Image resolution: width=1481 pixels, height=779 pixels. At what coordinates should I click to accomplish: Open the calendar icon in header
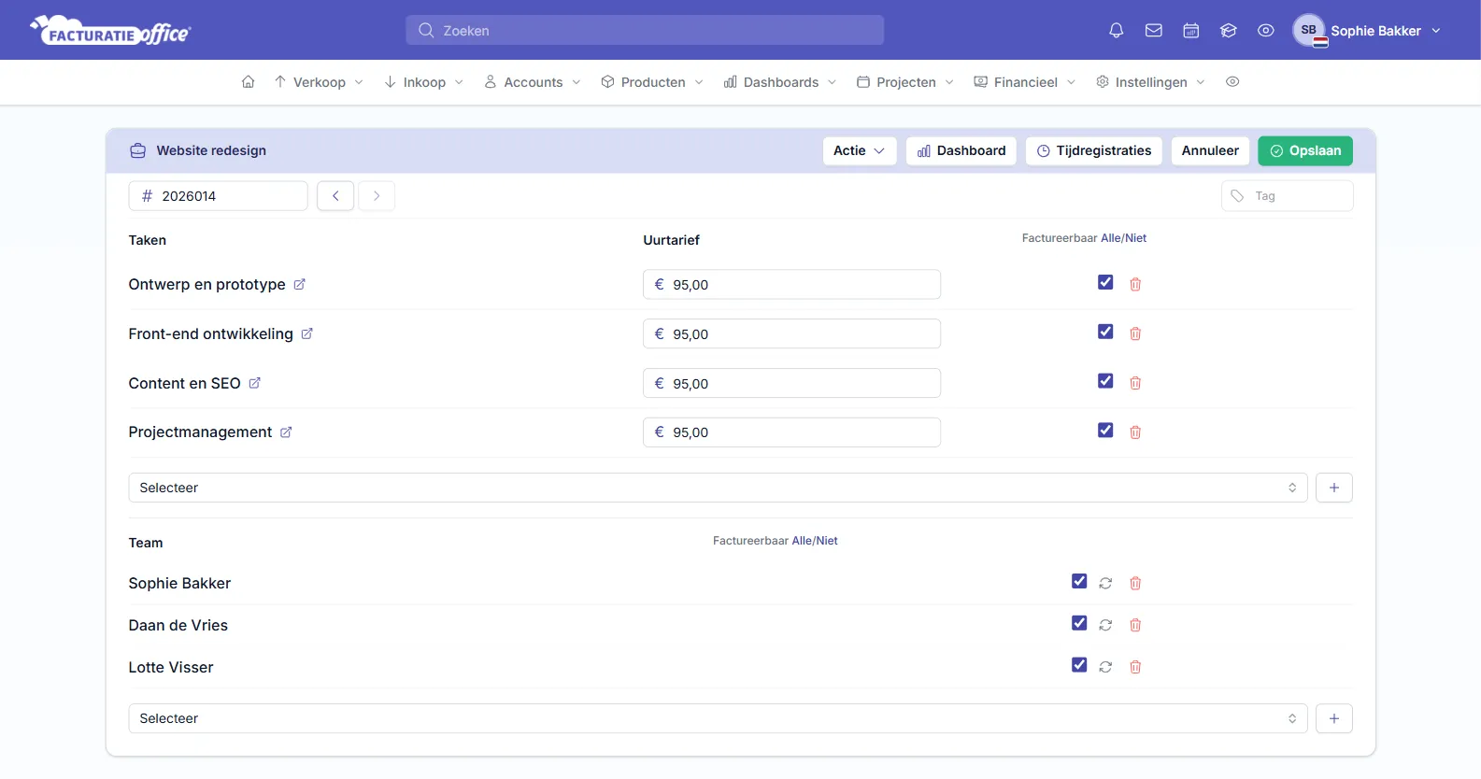[1190, 31]
